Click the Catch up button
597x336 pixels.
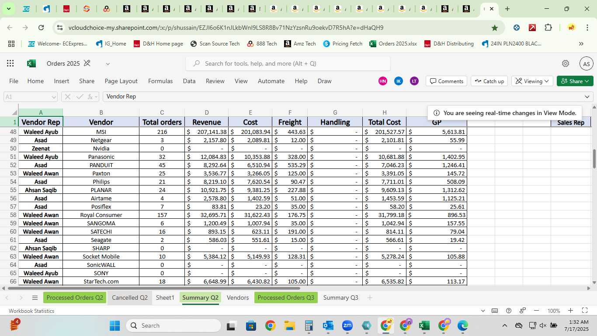(489, 81)
